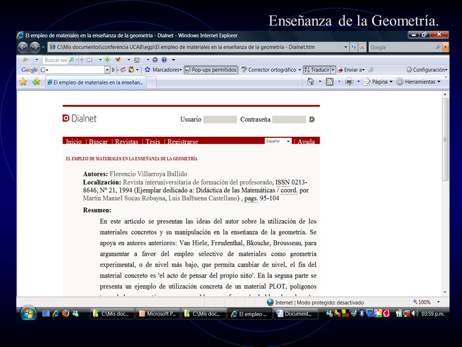Image resolution: width=462 pixels, height=347 pixels.
Task: Click the Ir button on Google toolbar
Action: click(113, 69)
